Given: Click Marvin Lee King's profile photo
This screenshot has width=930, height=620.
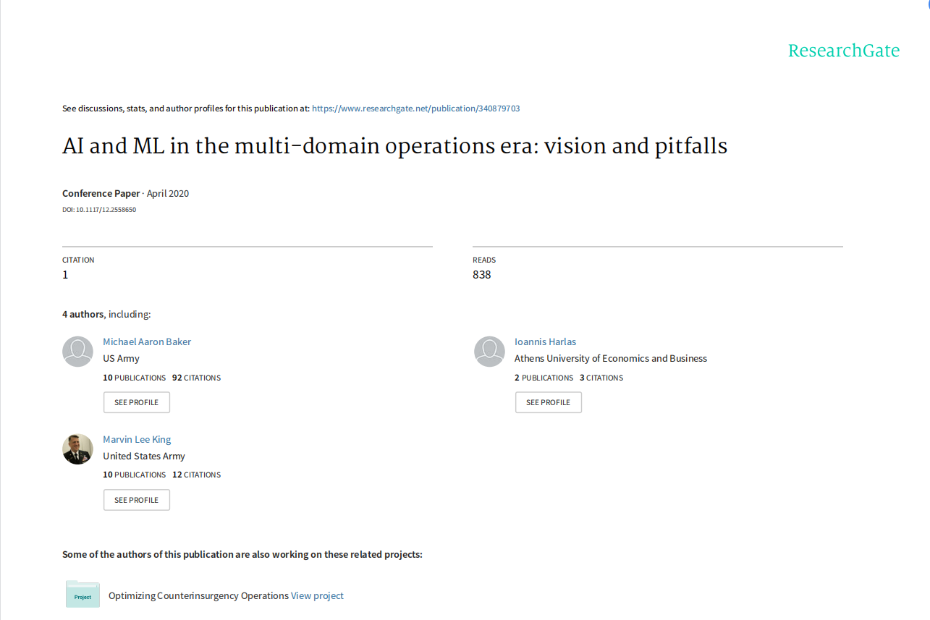Looking at the screenshot, I should coord(77,449).
